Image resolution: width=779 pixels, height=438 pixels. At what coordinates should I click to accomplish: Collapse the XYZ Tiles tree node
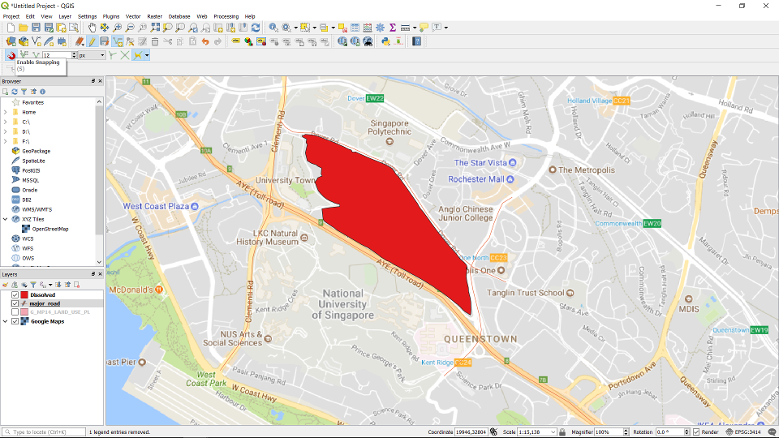click(5, 219)
